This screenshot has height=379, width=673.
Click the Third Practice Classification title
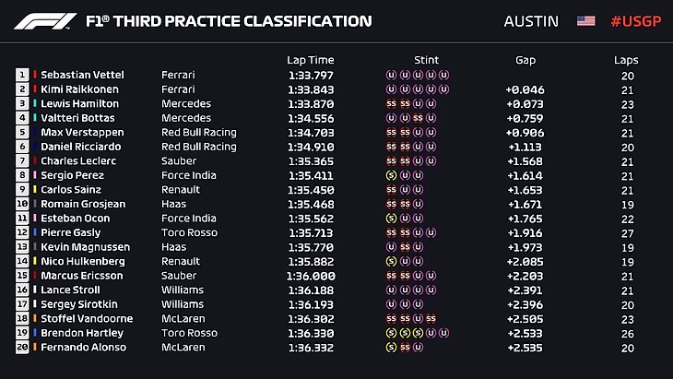coord(229,21)
